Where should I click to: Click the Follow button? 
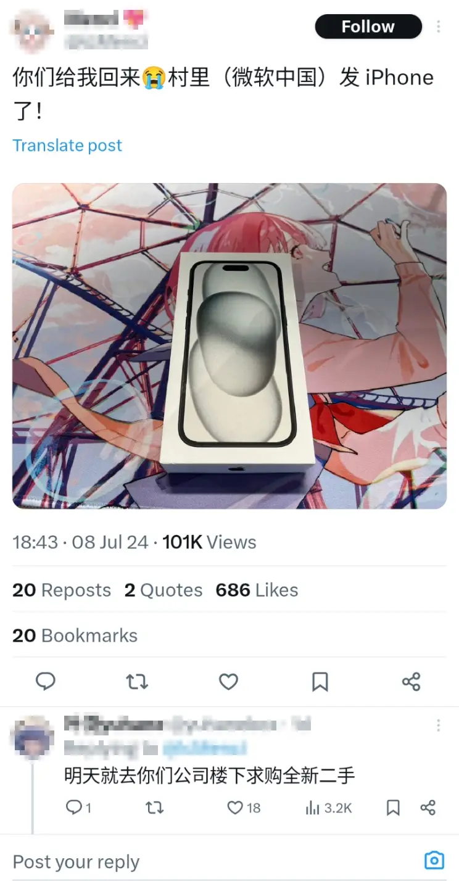(x=368, y=27)
